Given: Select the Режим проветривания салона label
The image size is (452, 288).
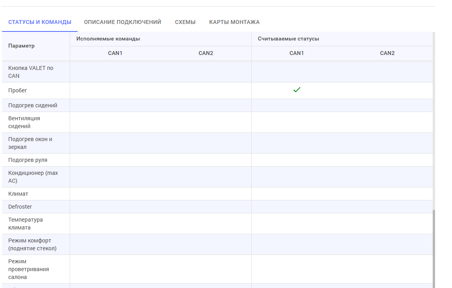Looking at the screenshot, I should pyautogui.click(x=29, y=269).
